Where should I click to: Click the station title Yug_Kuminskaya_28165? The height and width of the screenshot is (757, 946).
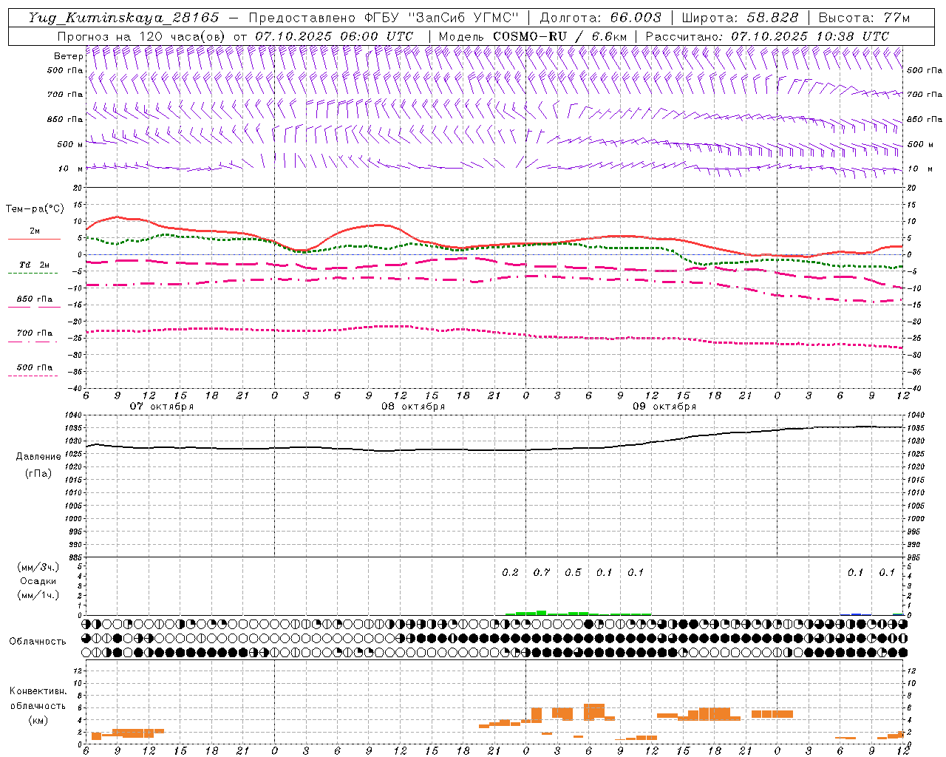123,18
